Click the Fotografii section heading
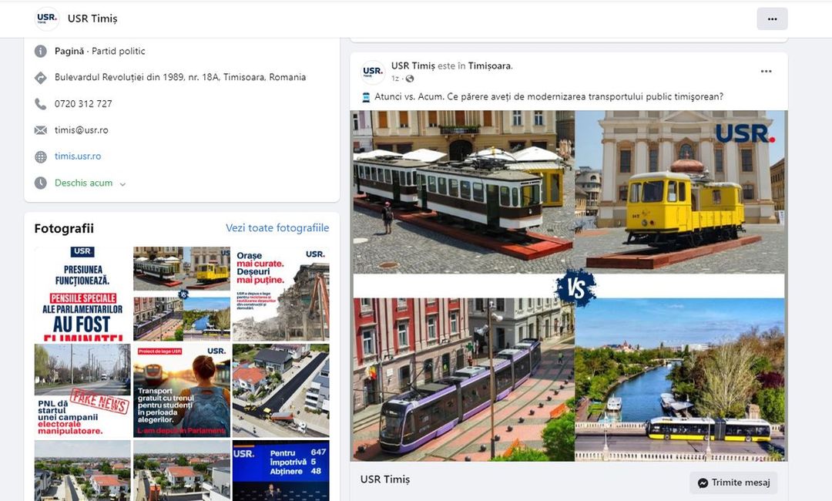 pyautogui.click(x=64, y=228)
